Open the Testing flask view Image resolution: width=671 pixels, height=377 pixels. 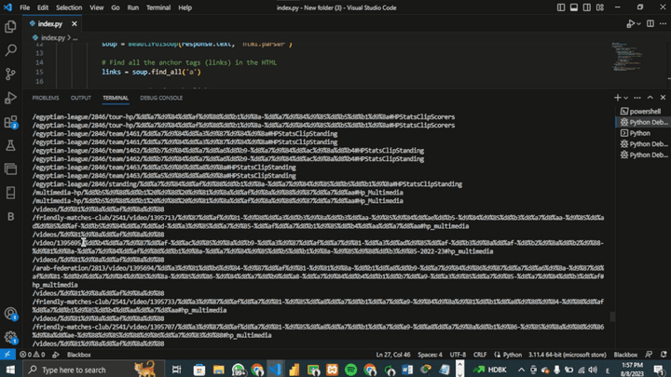pos(10,145)
